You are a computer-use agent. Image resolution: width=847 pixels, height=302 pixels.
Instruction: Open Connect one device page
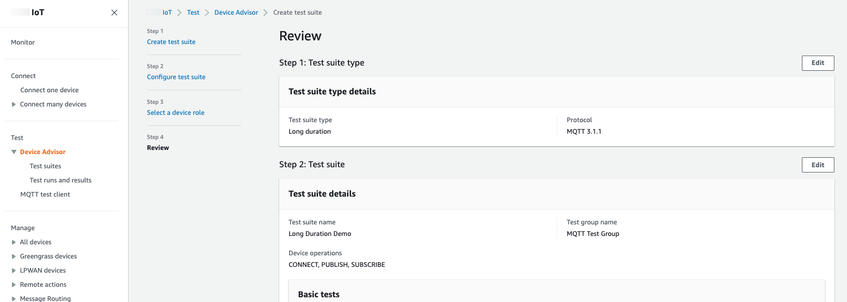(49, 90)
